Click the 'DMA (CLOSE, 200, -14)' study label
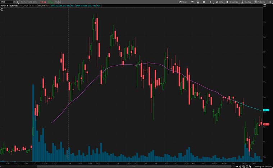The width and height of the screenshot is (273, 168). coord(86,6)
